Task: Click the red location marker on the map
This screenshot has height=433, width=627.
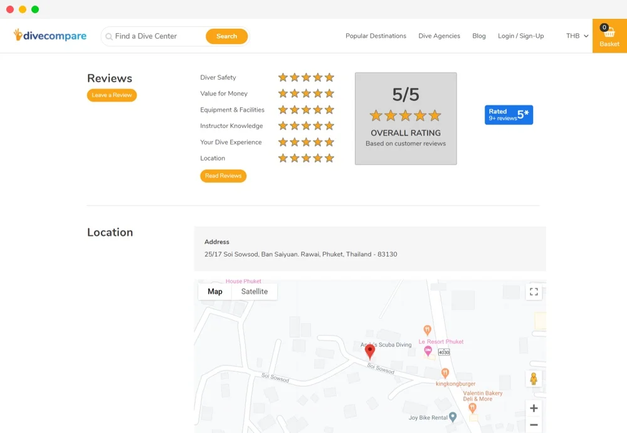Action: coord(370,350)
